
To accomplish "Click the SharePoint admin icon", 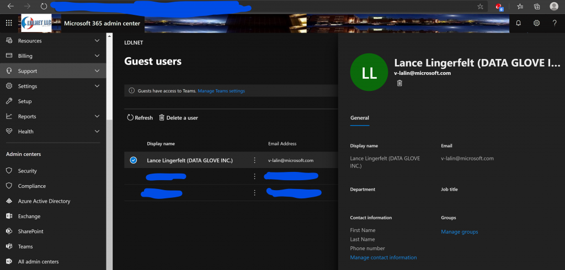I will point(9,231).
